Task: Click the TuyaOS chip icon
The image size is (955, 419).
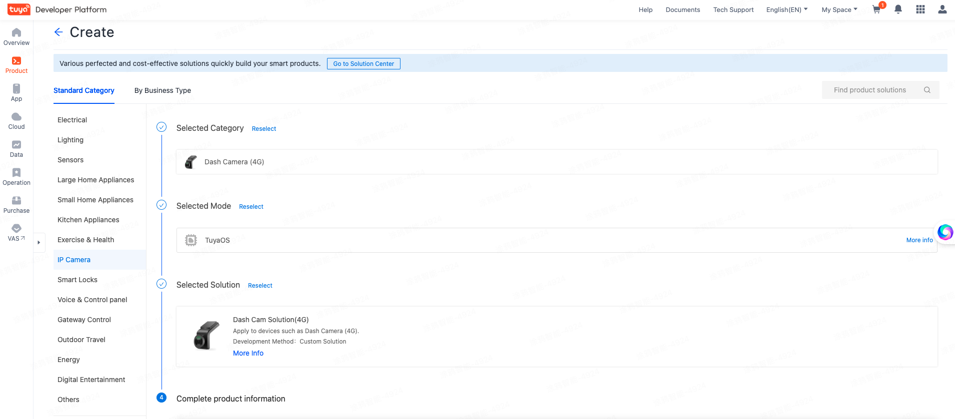Action: click(191, 240)
